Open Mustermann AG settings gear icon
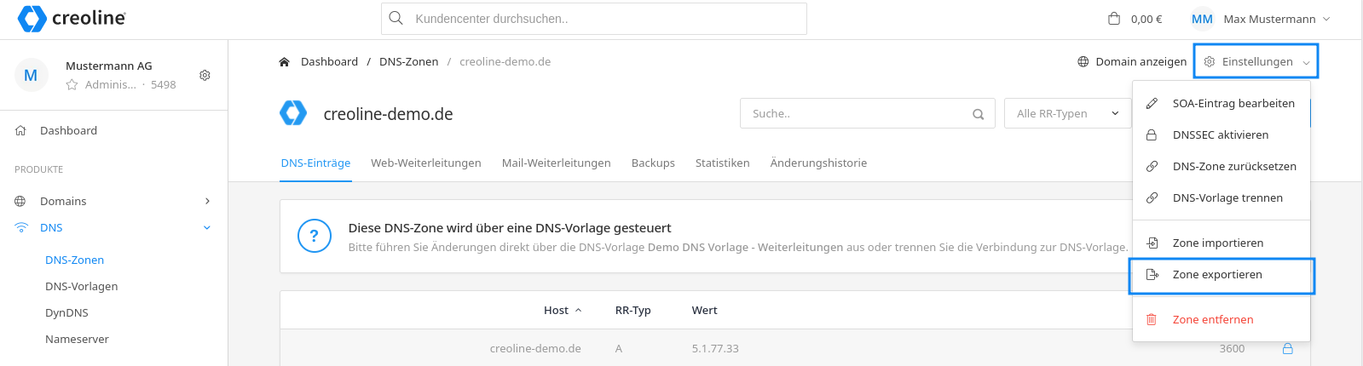The height and width of the screenshot is (366, 1363). (x=205, y=75)
